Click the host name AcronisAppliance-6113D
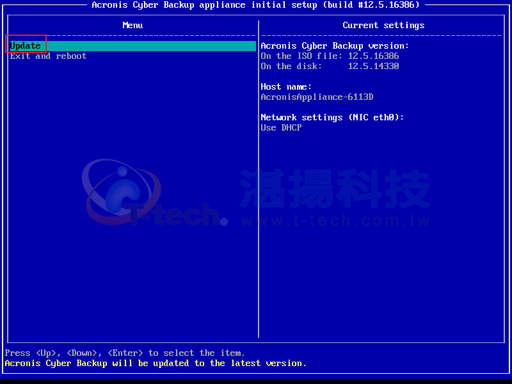Viewport: 512px width, 384px height. [x=317, y=97]
